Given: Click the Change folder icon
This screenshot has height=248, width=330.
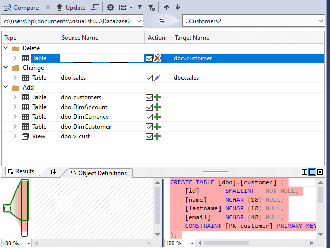Looking at the screenshot, I should click(x=15, y=68).
